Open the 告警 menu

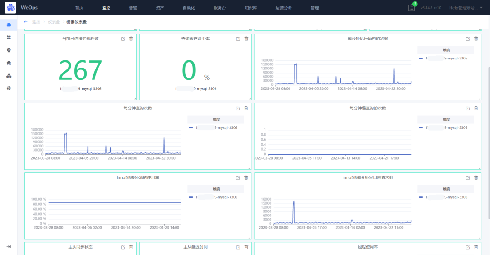(x=133, y=8)
